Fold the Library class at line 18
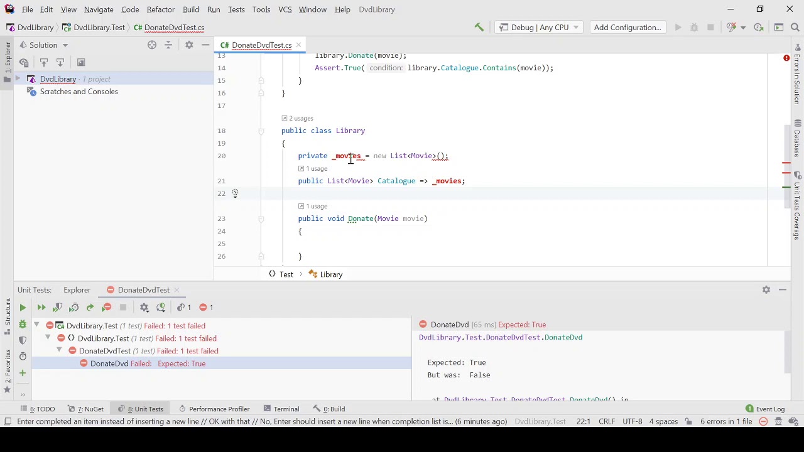This screenshot has height=452, width=804. 261,131
